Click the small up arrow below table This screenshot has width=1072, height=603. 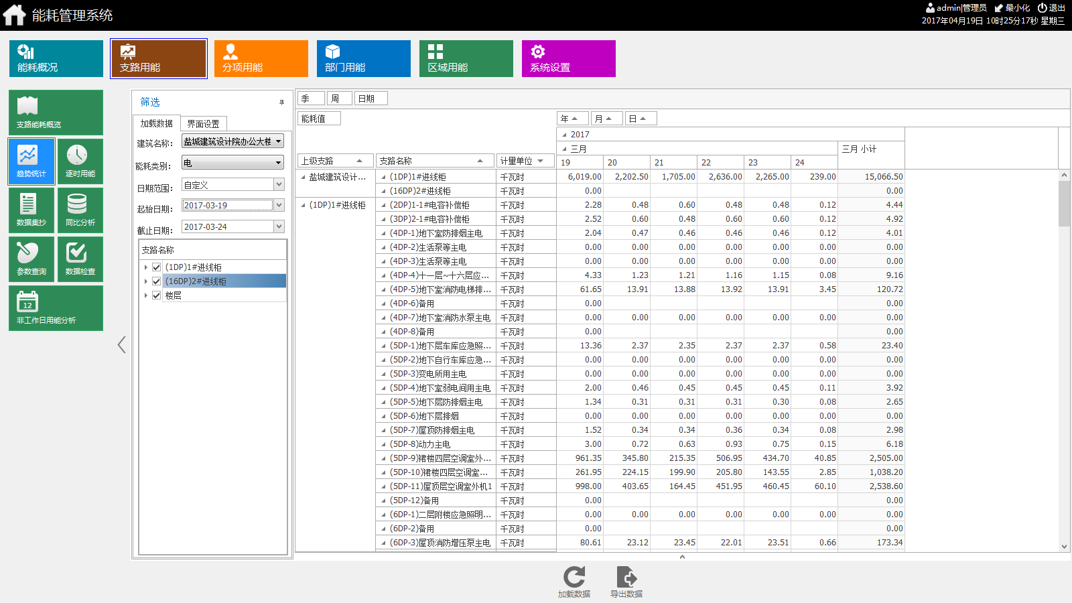[x=682, y=557]
